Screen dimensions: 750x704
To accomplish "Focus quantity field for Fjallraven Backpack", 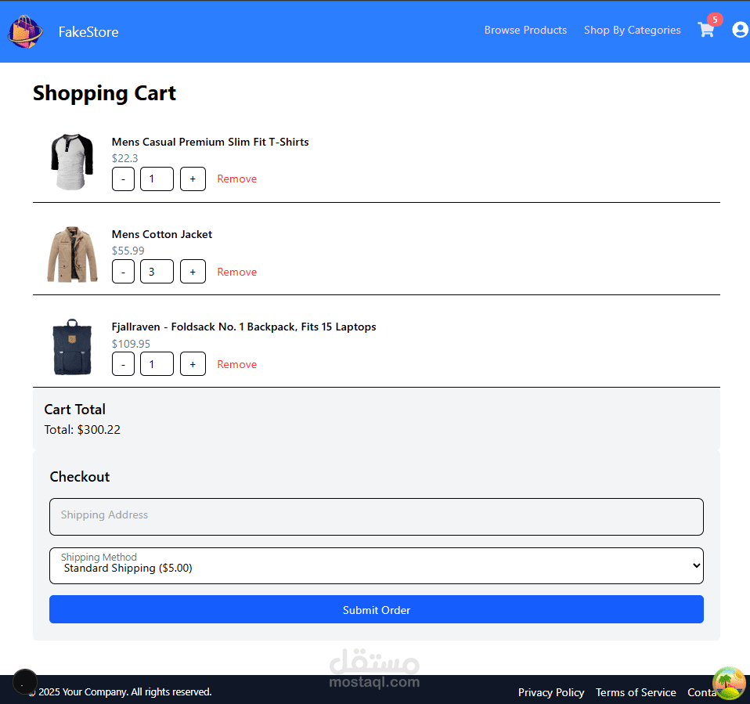I will click(x=157, y=364).
